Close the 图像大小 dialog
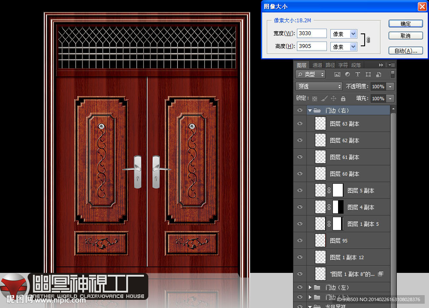Viewport: 429px width, 308px height. pos(422,6)
